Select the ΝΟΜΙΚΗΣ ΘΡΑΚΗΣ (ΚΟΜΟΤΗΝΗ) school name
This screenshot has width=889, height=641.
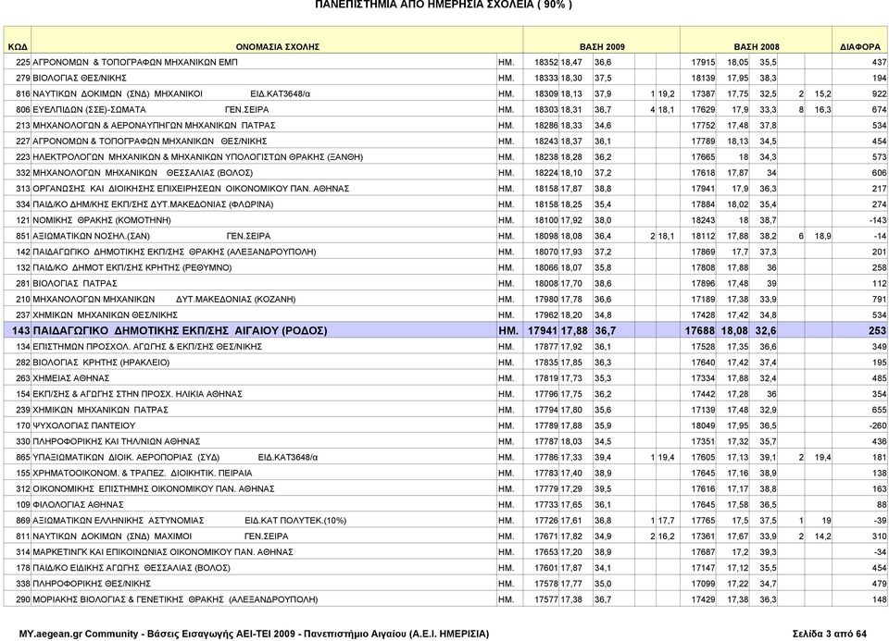(x=102, y=221)
